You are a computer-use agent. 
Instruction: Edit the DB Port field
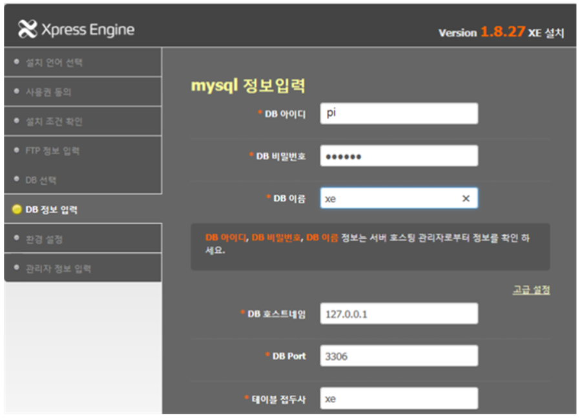coord(399,356)
